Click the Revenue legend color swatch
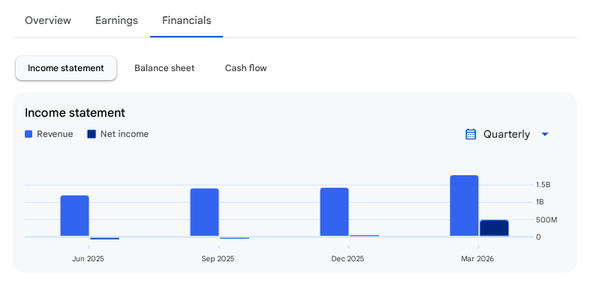The height and width of the screenshot is (283, 593). pos(29,134)
